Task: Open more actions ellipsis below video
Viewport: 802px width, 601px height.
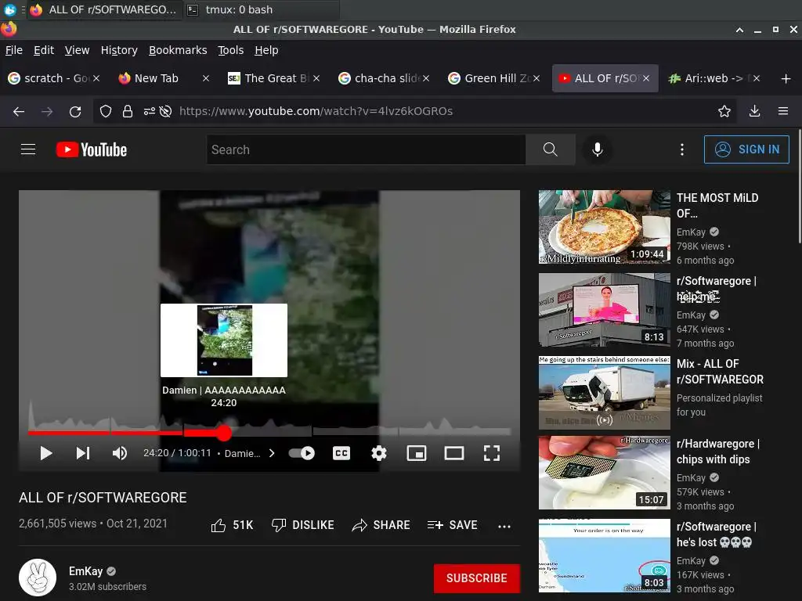Action: coord(504,527)
